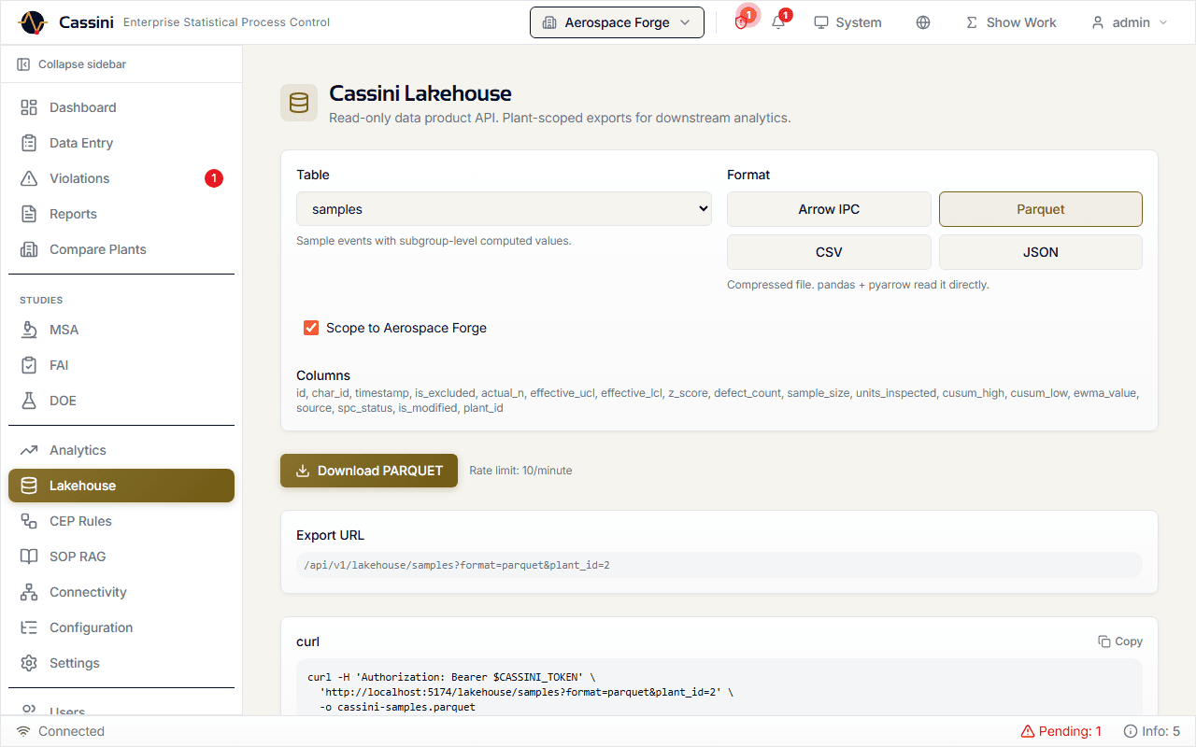Click the MSA microscope icon
The image size is (1196, 747).
29,330
